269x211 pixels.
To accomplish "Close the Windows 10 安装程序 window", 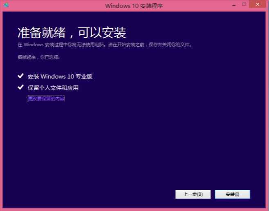I will (258, 4).
